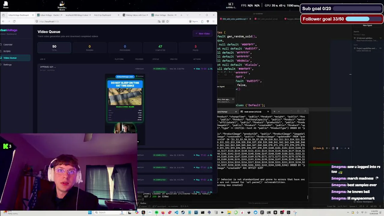384x216 pixels.
Task: Open the browser tab groups icon at far left
Action: tap(3, 15)
